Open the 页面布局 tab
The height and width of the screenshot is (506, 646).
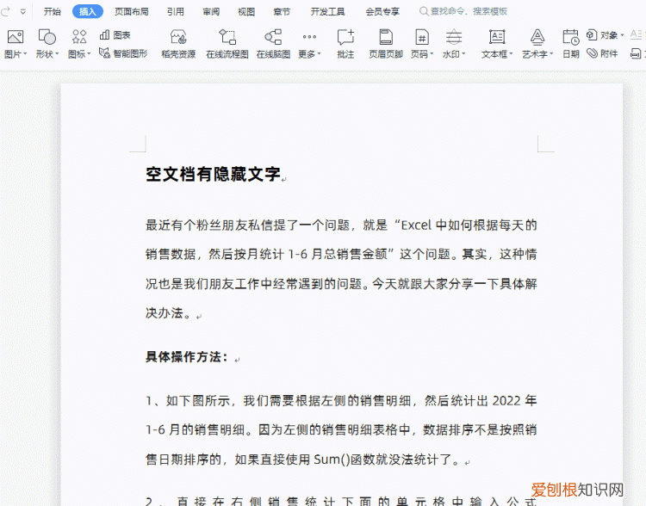coord(132,11)
